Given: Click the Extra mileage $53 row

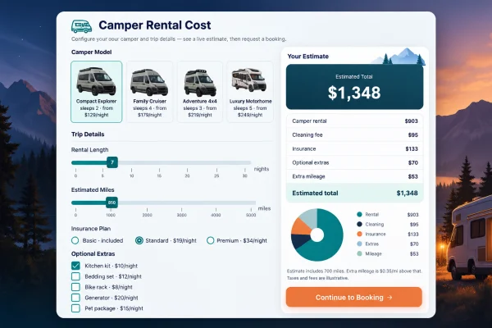Looking at the screenshot, I should click(x=355, y=176).
